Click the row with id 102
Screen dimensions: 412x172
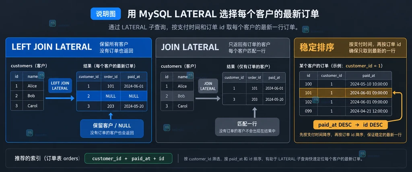(346, 102)
